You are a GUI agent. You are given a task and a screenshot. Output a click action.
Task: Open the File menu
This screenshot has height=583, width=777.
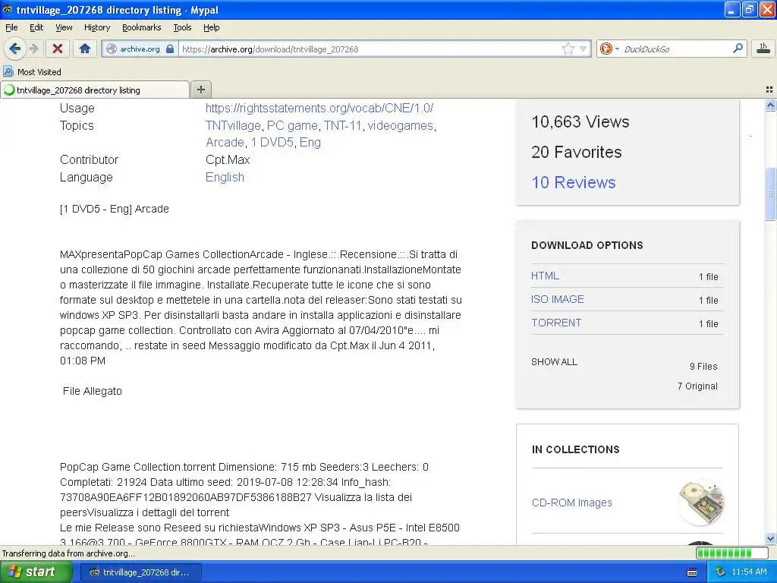(11, 28)
